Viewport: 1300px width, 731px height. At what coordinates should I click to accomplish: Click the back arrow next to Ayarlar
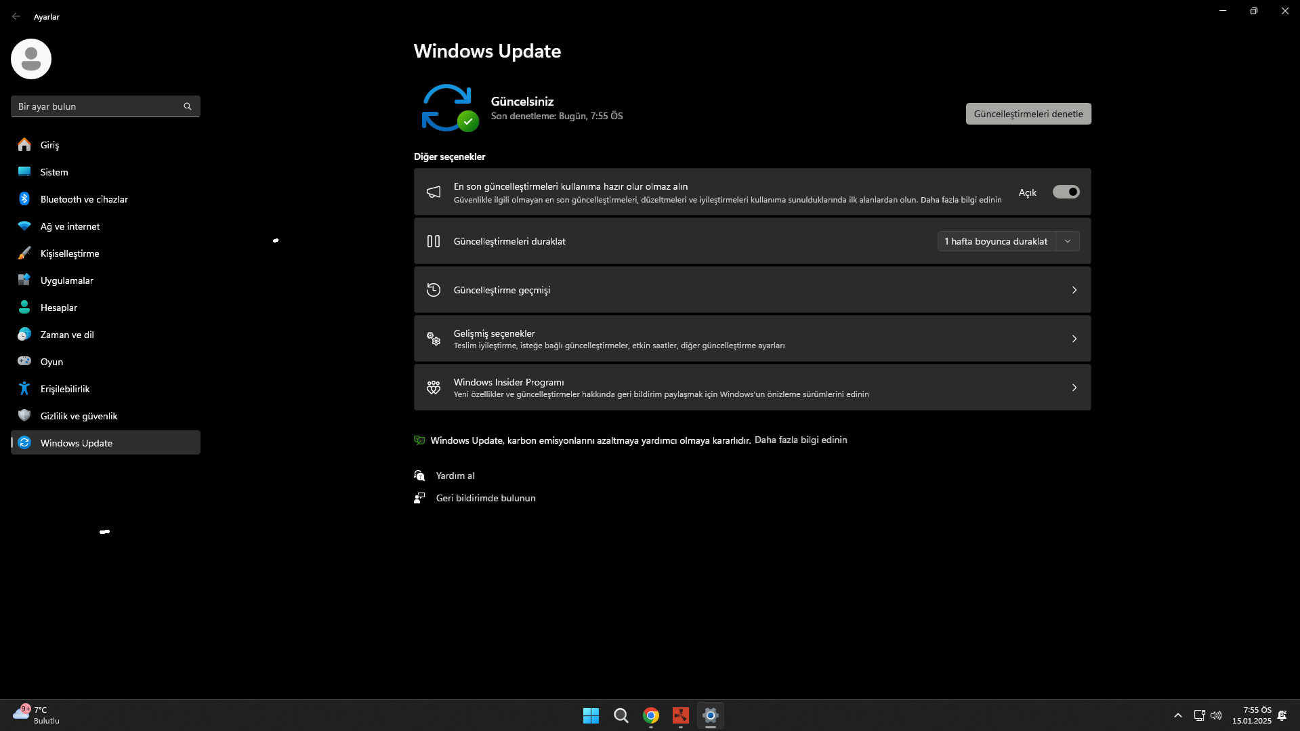16,16
